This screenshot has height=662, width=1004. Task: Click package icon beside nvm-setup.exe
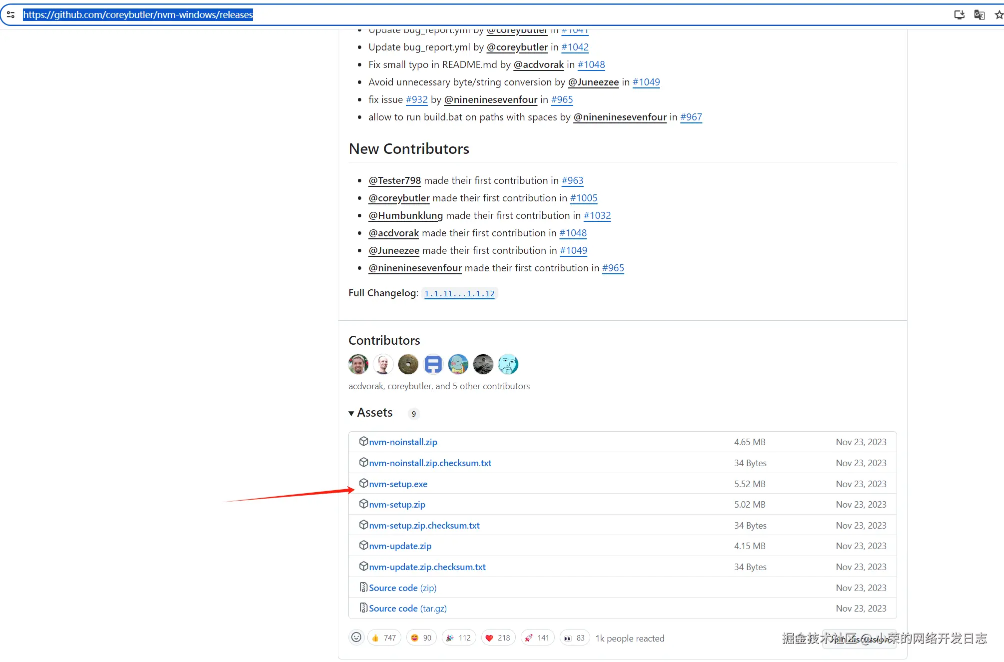pos(363,483)
